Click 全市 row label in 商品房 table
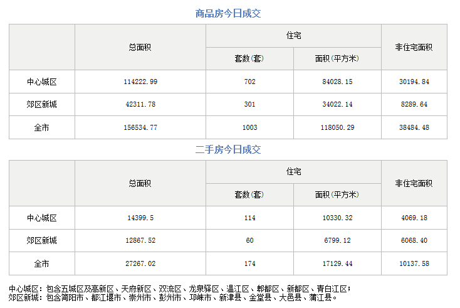Screen dimensions: 460x308 point(41,127)
